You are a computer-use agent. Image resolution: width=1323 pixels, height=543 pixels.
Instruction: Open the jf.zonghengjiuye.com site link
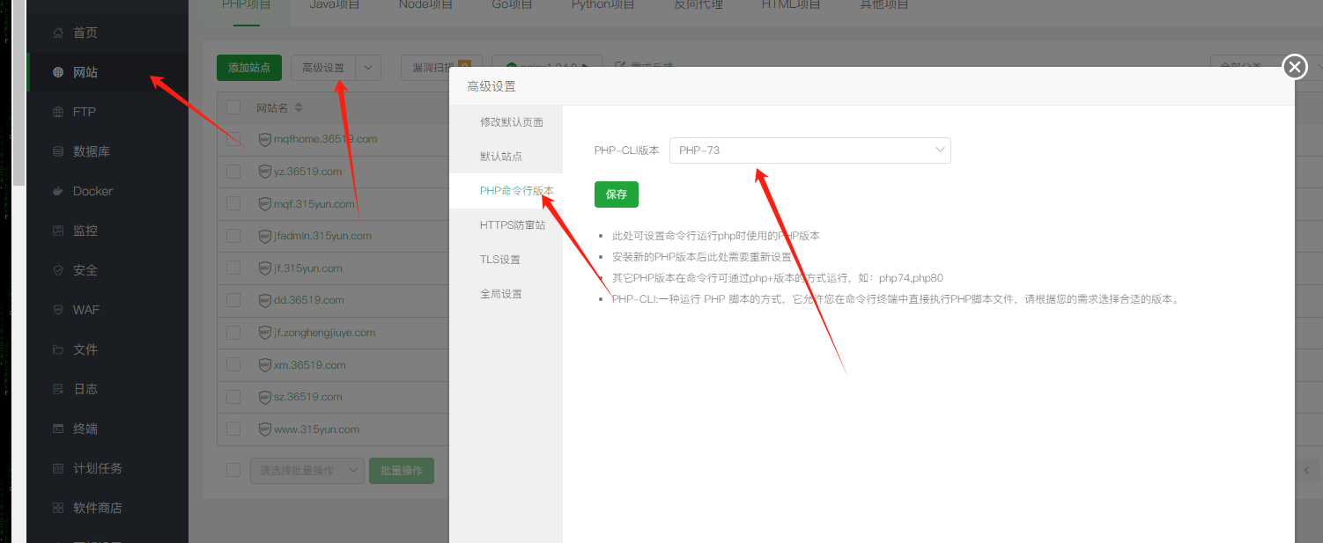pyautogui.click(x=324, y=333)
